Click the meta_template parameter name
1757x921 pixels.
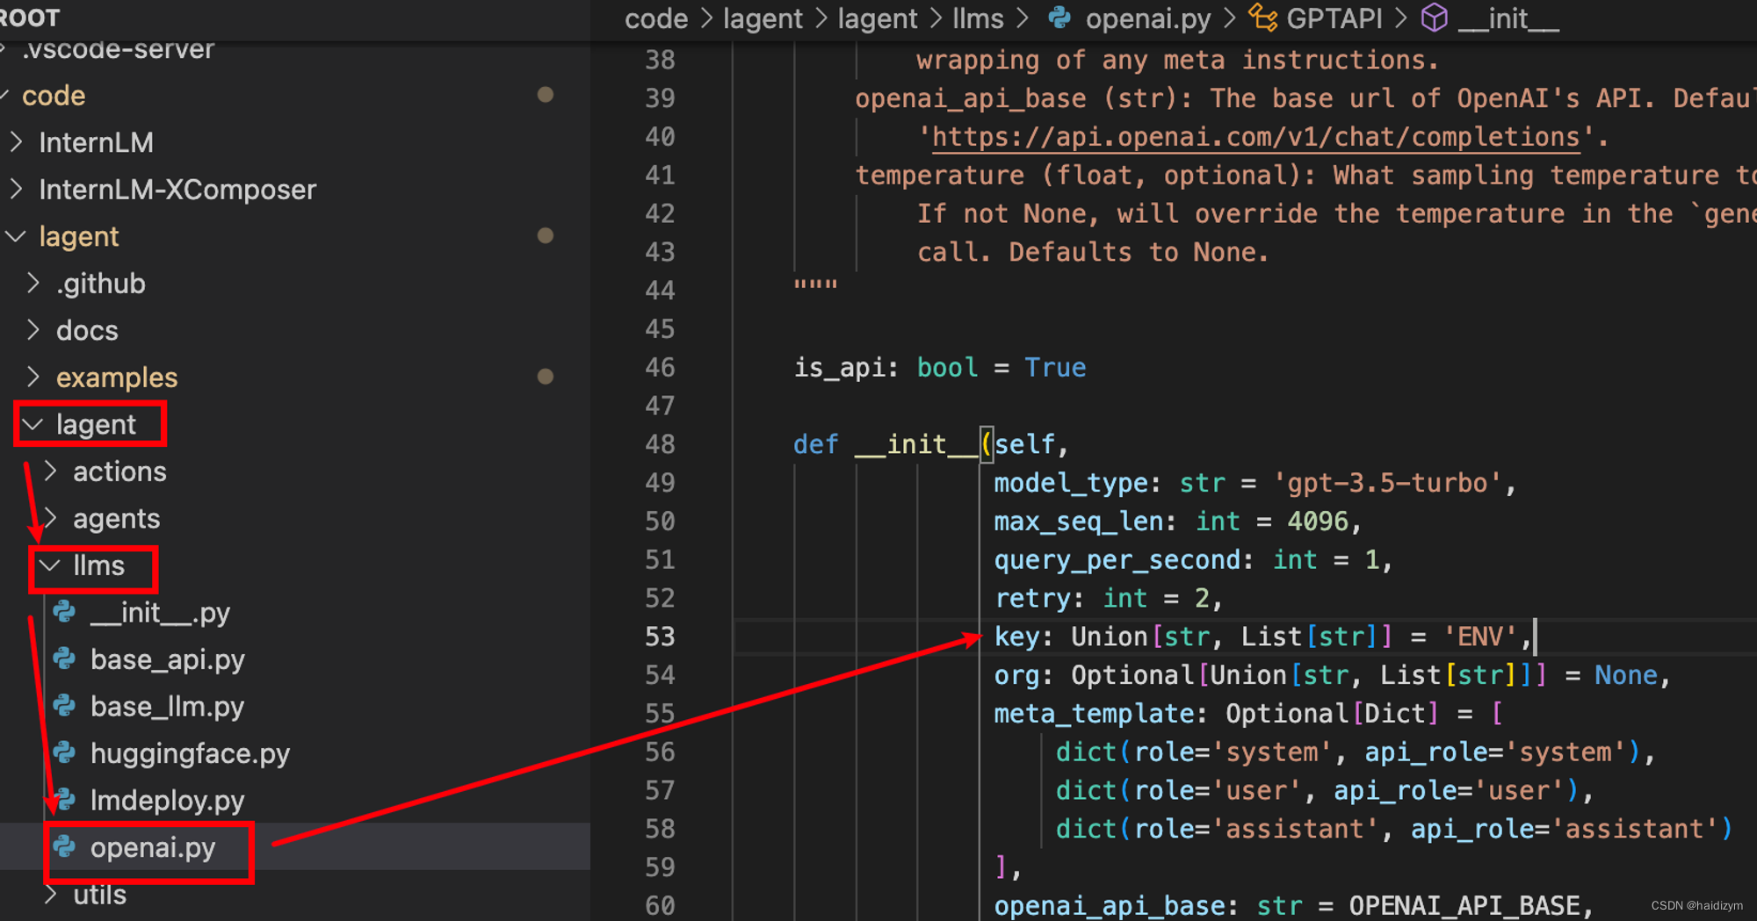click(1094, 714)
